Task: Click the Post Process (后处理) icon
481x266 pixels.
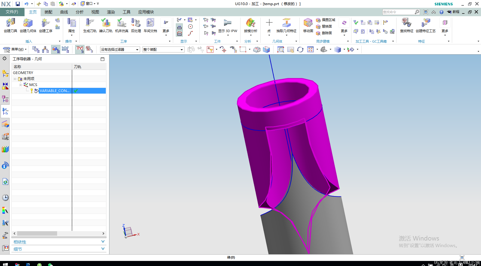Action: pyautogui.click(x=136, y=25)
